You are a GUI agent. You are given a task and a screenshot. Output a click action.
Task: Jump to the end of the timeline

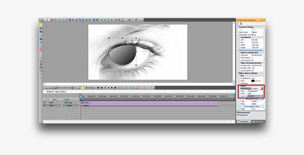pyautogui.click(x=115, y=88)
